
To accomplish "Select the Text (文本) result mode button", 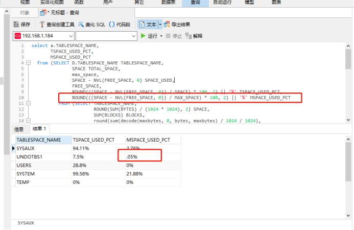I will pos(148,25).
